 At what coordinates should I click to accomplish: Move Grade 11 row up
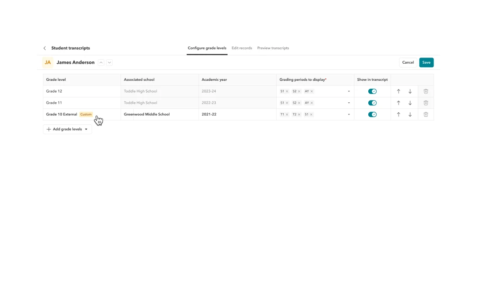tap(398, 103)
